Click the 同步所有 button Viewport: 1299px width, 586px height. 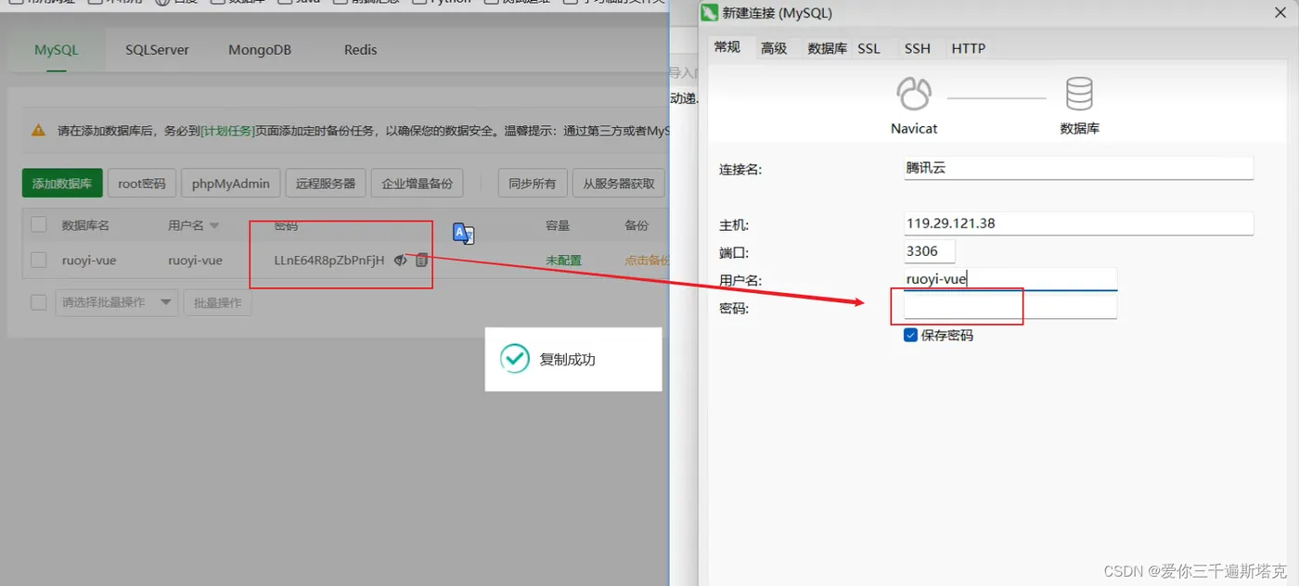[x=533, y=184]
